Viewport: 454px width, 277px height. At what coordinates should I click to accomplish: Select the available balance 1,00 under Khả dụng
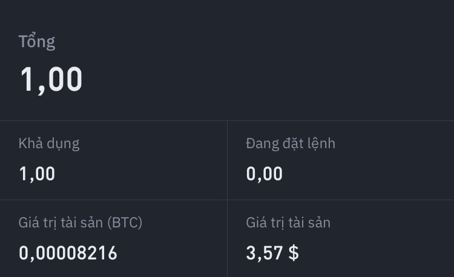point(38,174)
